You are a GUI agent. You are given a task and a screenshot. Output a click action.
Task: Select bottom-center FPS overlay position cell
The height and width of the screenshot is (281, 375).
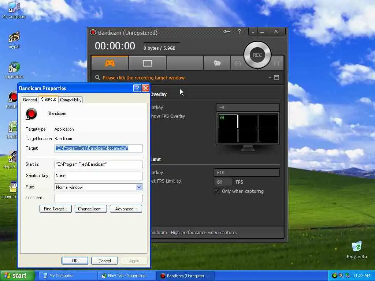click(248, 135)
